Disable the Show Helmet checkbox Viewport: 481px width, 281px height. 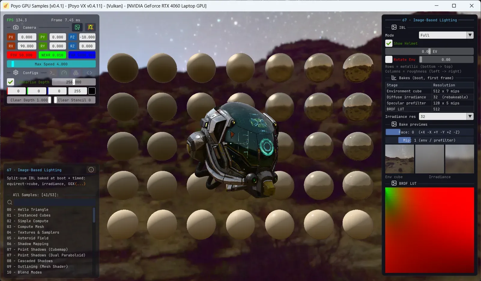click(x=389, y=43)
